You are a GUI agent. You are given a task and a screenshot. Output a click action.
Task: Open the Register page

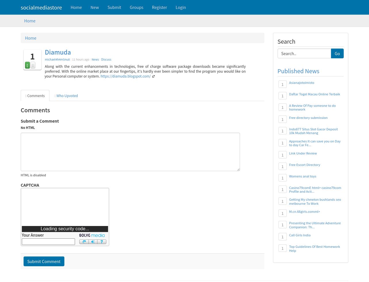tap(159, 7)
